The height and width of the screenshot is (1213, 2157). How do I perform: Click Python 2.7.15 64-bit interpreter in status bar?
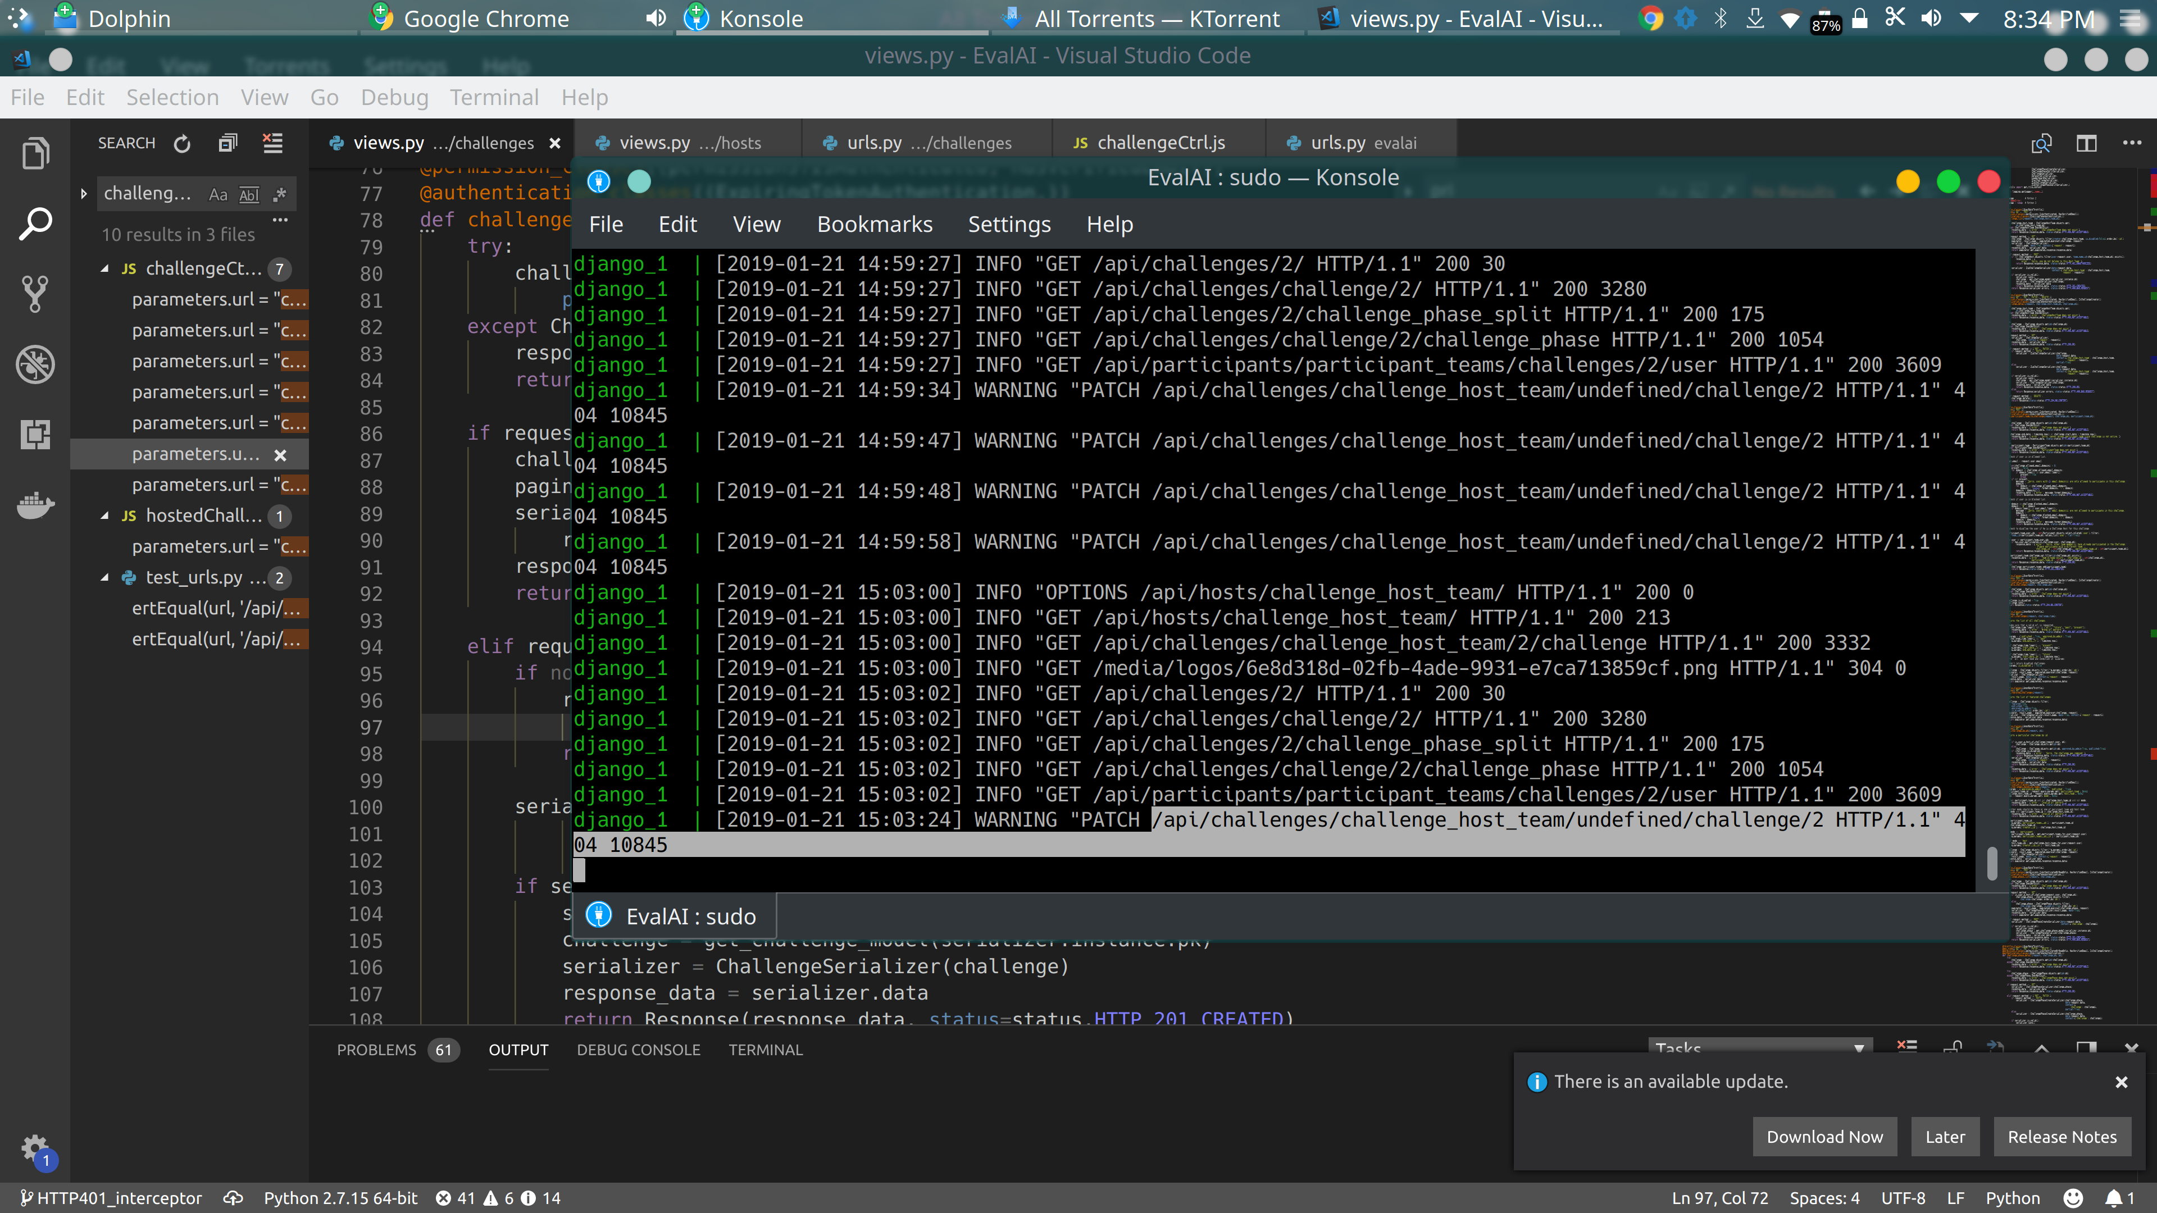[340, 1198]
